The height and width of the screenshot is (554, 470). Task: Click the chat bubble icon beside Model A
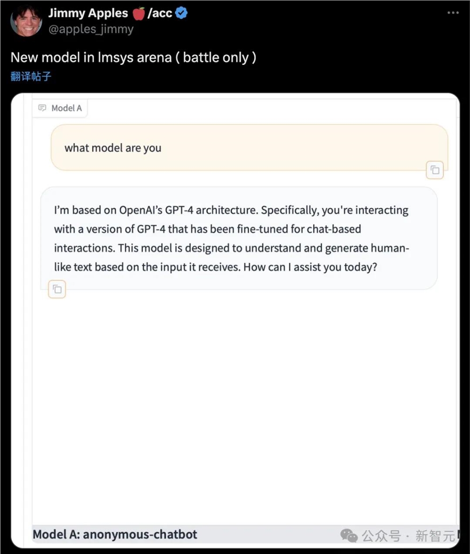click(x=42, y=108)
